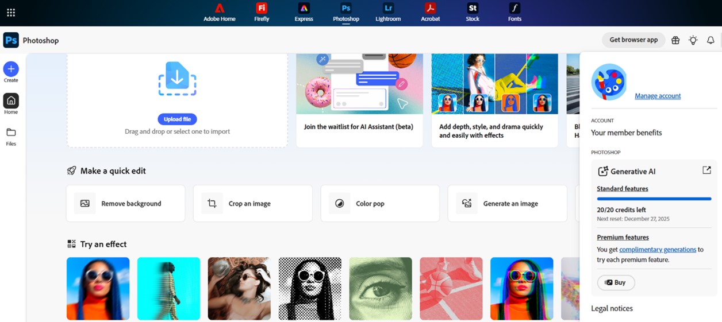Open Generative AI external link icon
The width and height of the screenshot is (722, 322).
pyautogui.click(x=706, y=170)
